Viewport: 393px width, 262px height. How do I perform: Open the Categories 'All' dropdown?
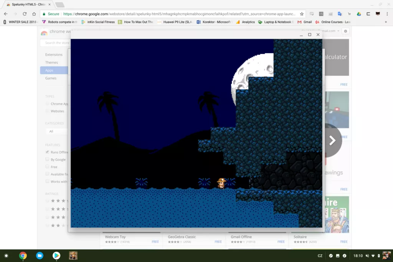56,131
